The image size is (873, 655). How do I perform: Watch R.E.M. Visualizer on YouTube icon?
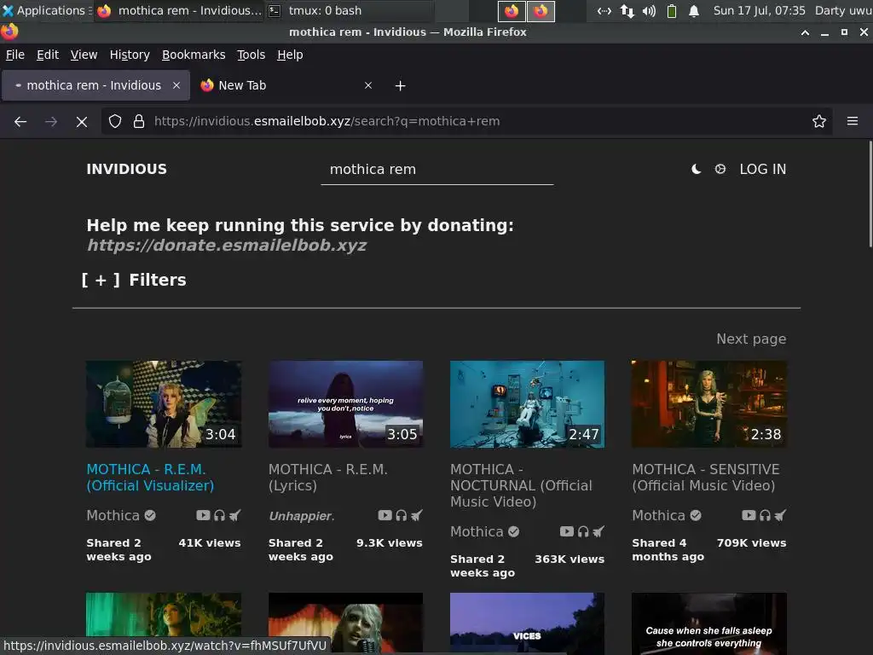click(203, 515)
